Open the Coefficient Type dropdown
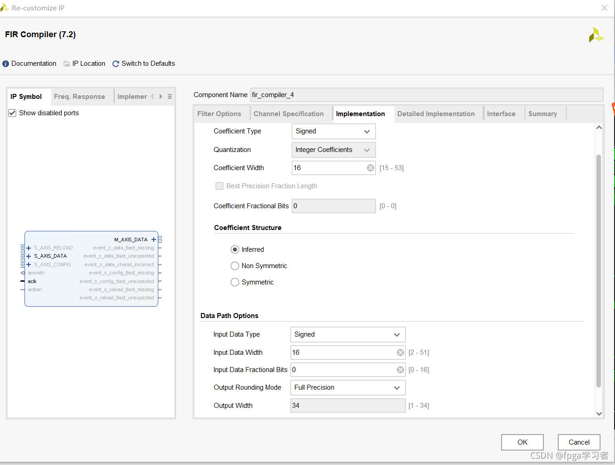 [x=334, y=132]
